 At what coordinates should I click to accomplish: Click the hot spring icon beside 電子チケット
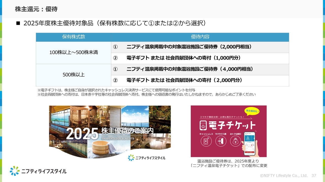tap(203, 125)
